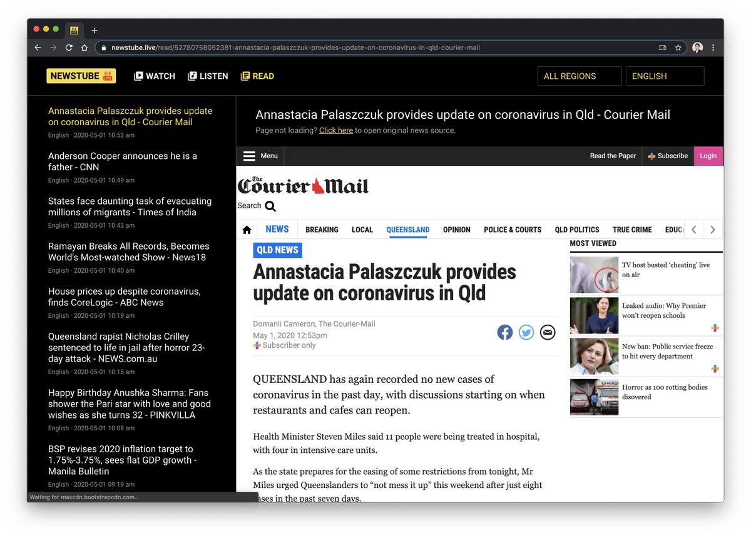Share article on Twitter

[526, 332]
